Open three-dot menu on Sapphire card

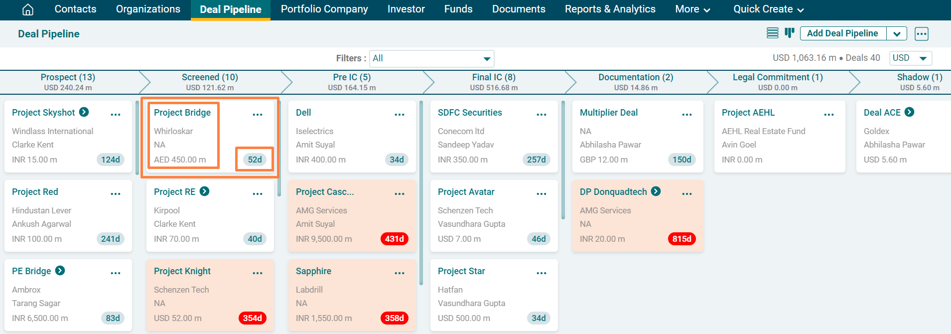click(x=399, y=273)
